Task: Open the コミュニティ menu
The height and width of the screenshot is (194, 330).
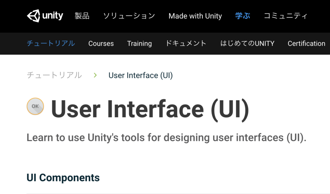Action: (286, 16)
